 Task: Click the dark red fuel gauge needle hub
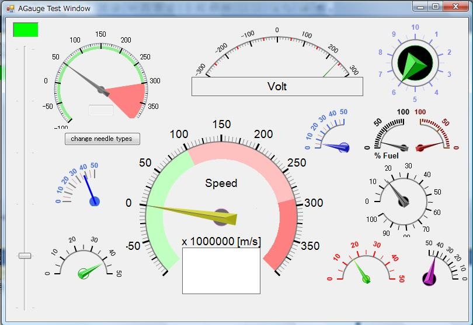coord(420,148)
